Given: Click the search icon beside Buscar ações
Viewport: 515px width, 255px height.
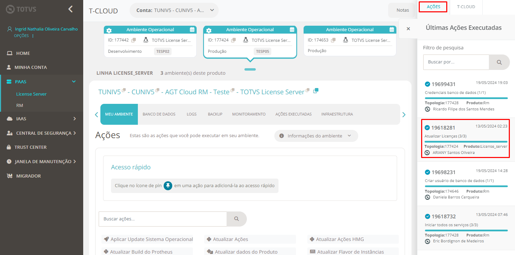Looking at the screenshot, I should coord(237,219).
